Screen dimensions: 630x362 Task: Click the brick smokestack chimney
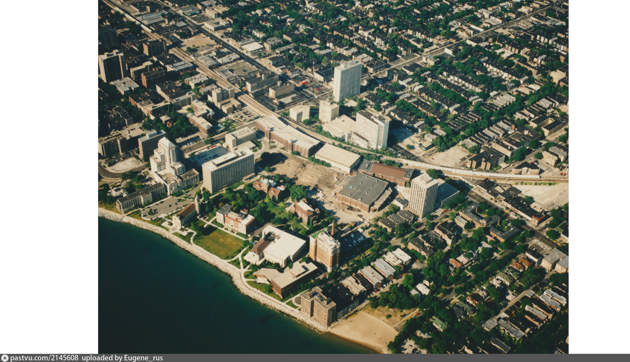click(x=333, y=228)
